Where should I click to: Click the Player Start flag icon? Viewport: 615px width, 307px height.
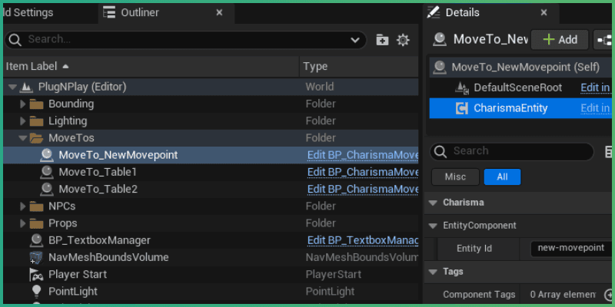pos(36,275)
